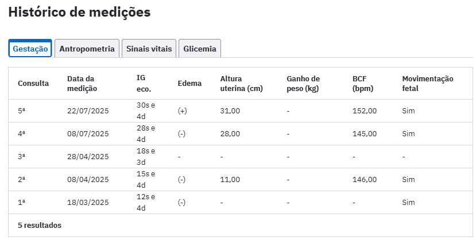The height and width of the screenshot is (241, 476).
Task: Click the Edema column header
Action: (189, 84)
